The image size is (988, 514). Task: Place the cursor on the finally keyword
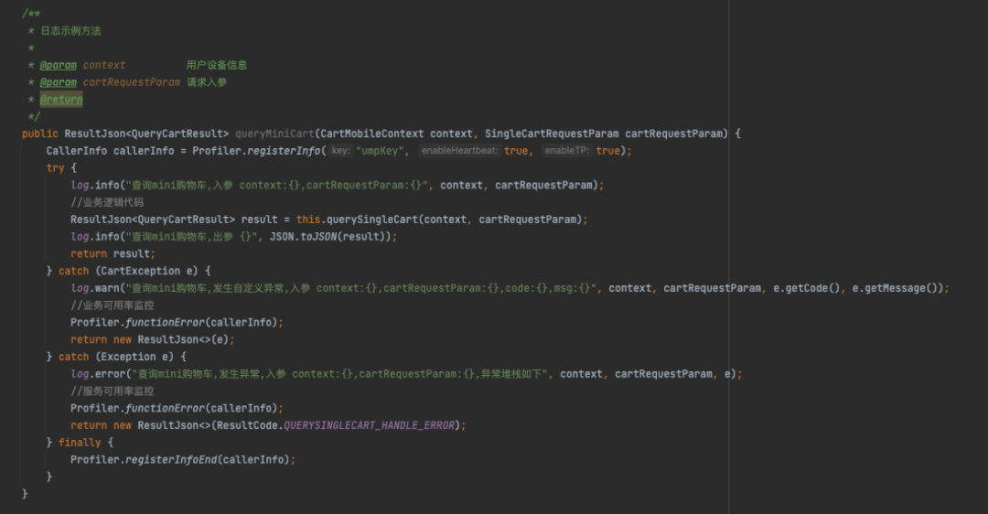(80, 443)
